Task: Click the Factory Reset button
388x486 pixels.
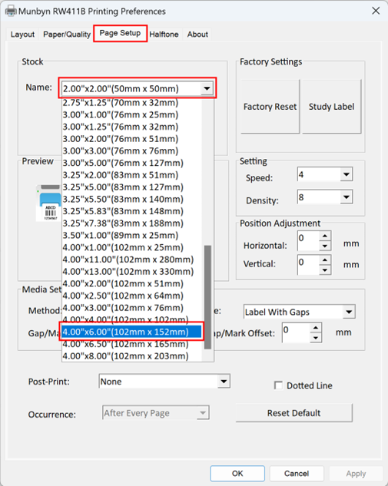Action: tap(270, 107)
